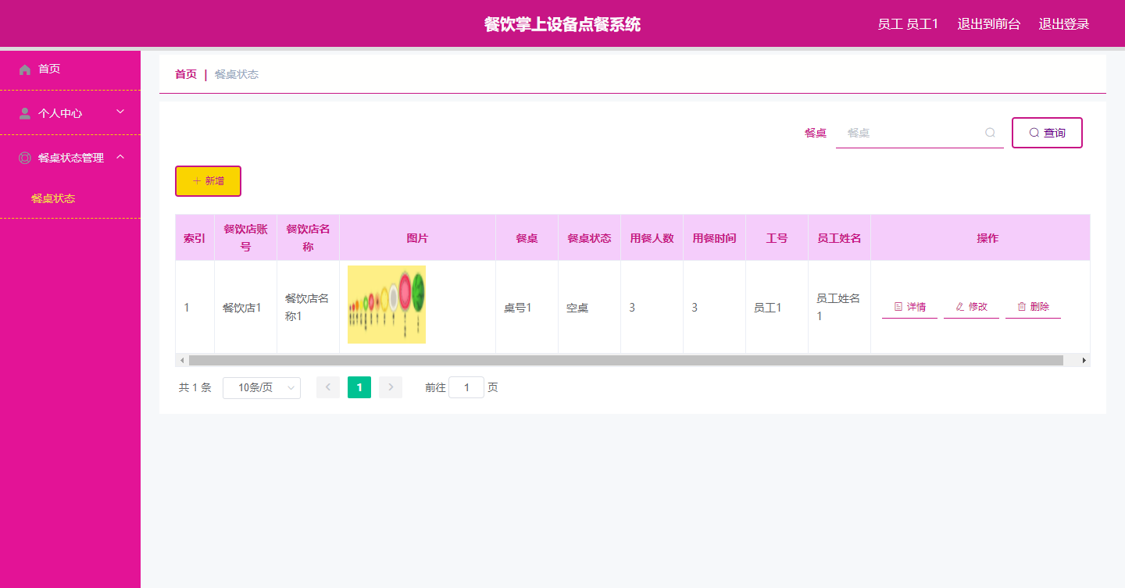
Task: Click the right arrow of table scrollbar
Action: [1084, 360]
